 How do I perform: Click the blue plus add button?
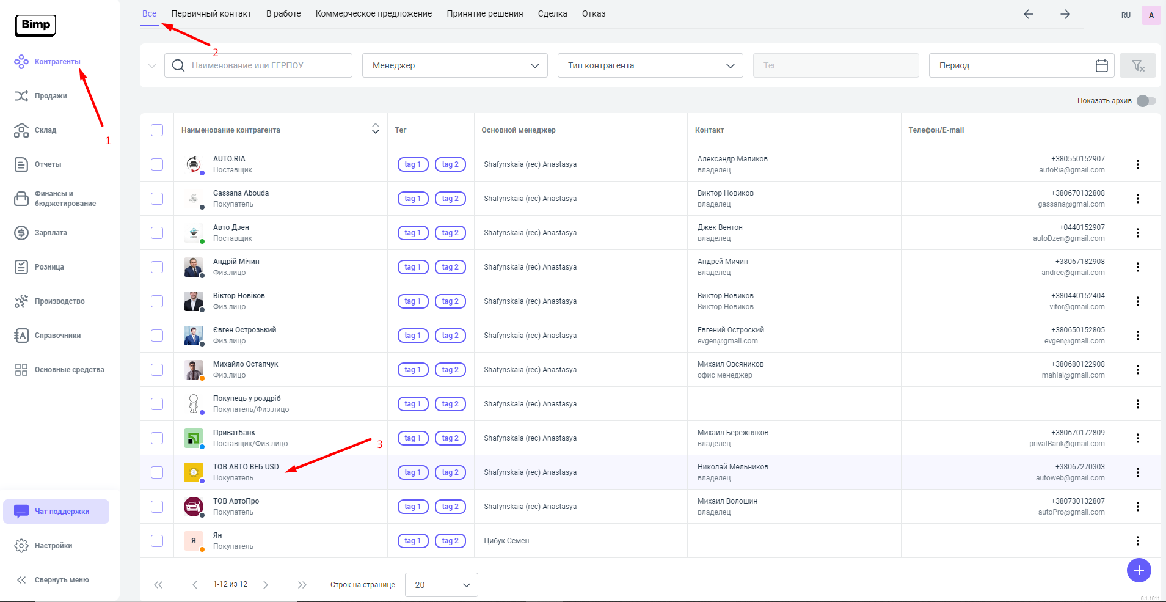pos(1139,570)
